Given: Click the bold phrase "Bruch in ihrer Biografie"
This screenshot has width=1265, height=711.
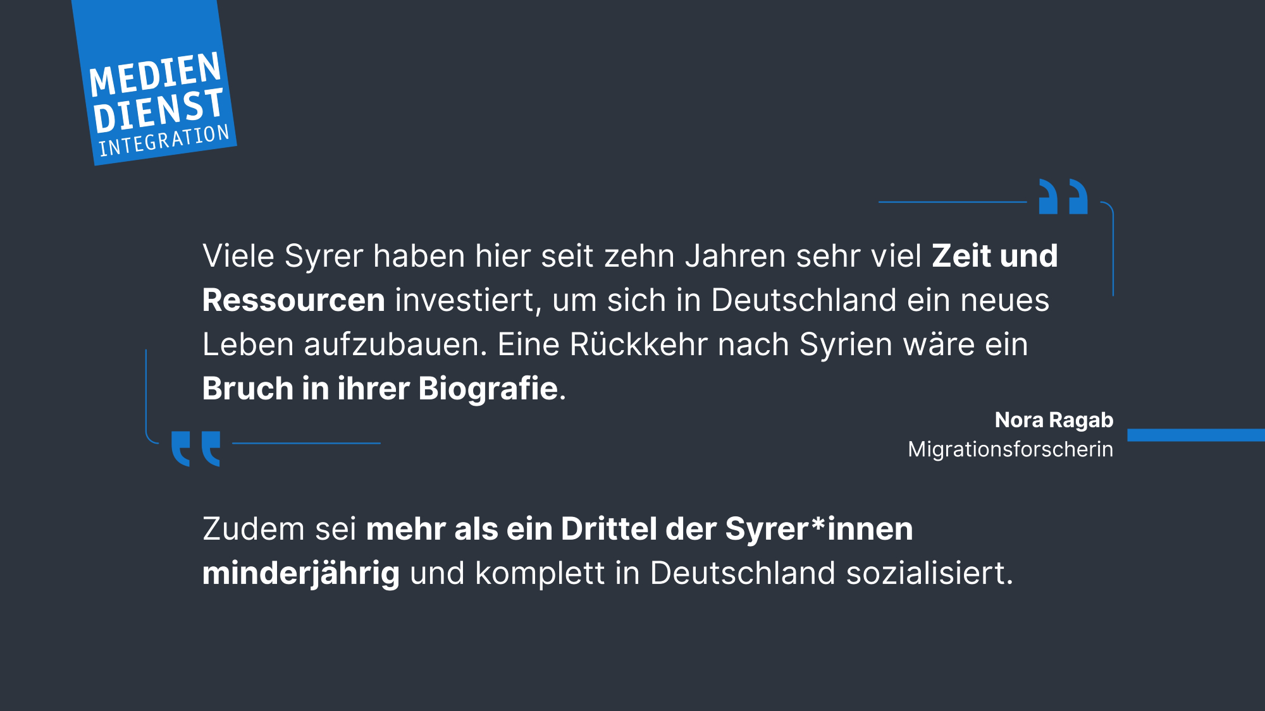Looking at the screenshot, I should [380, 389].
